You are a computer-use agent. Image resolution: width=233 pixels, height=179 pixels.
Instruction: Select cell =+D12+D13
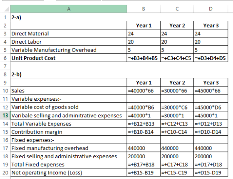(x=211, y=124)
